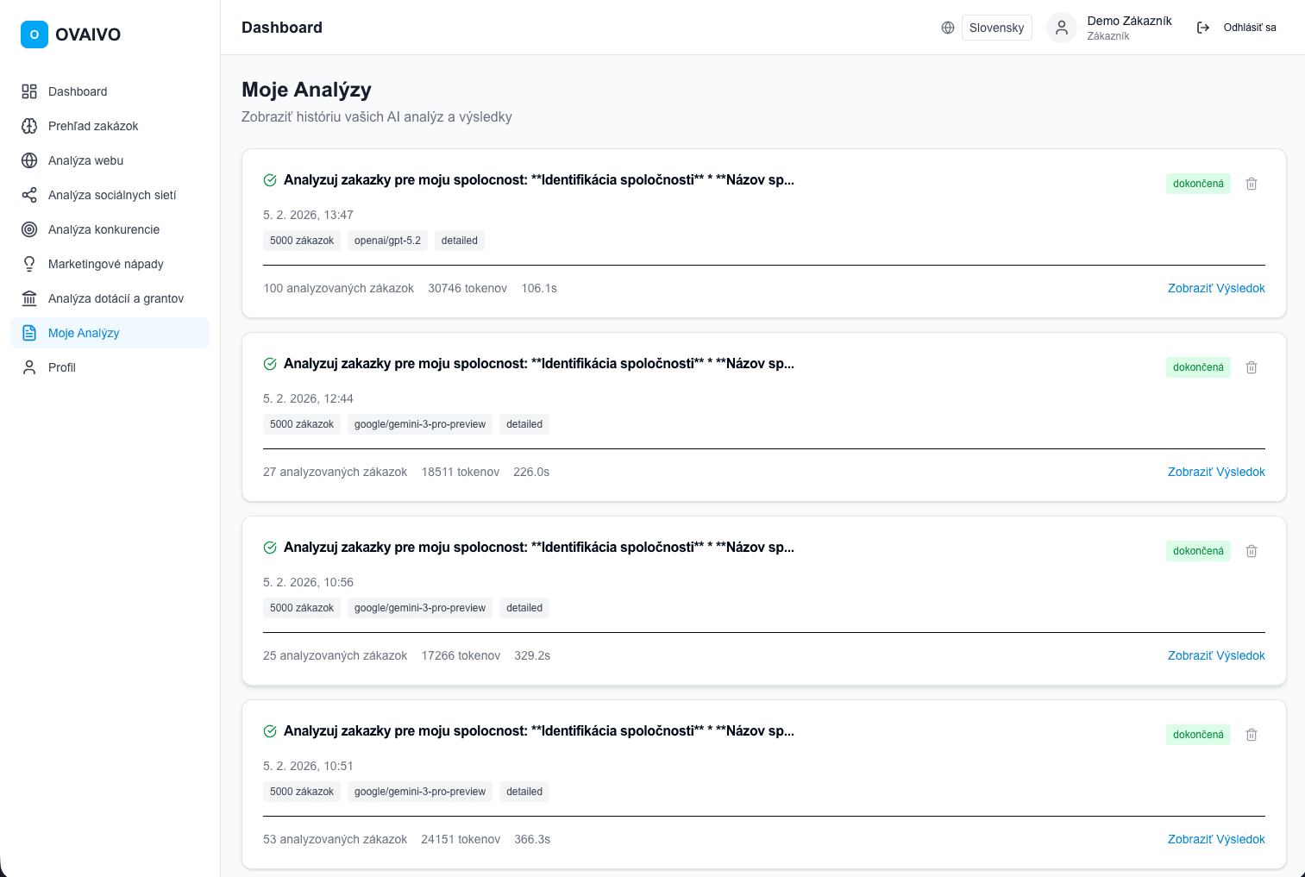
Task: Click the globe language icon
Action: coord(948,28)
